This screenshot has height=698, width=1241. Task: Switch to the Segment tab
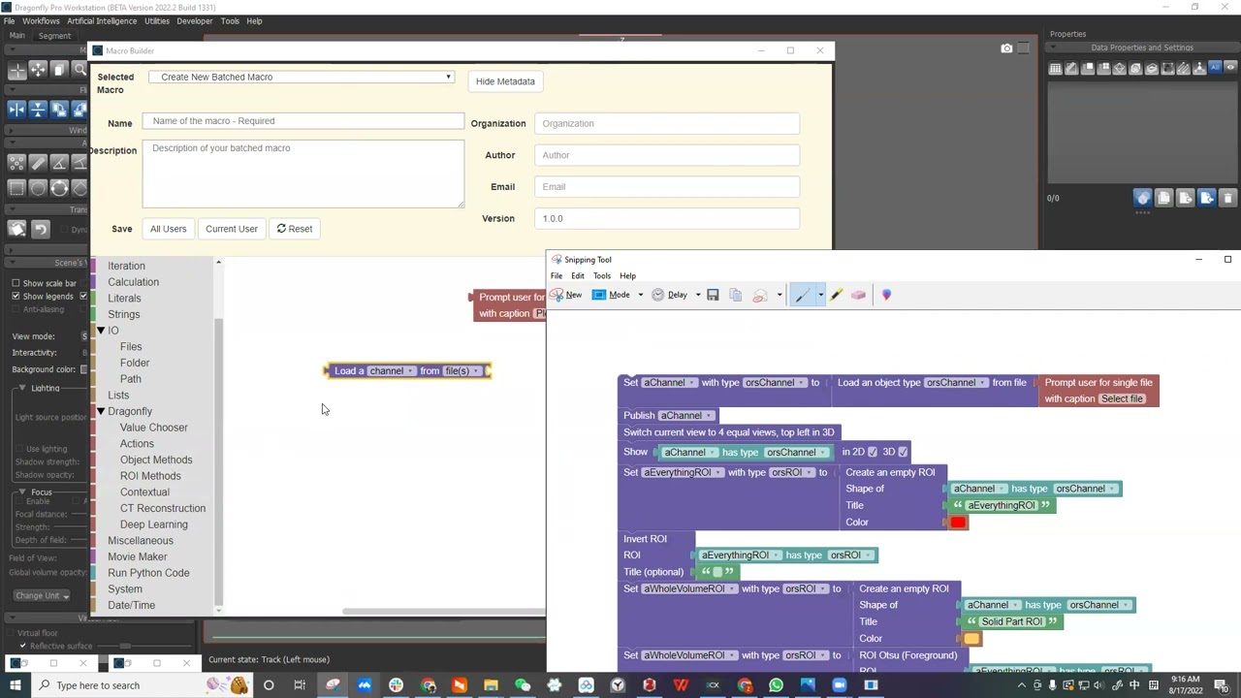pyautogui.click(x=54, y=36)
